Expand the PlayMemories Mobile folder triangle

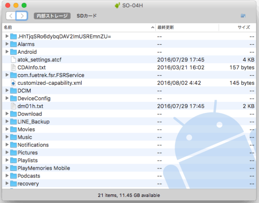[x=7, y=168]
